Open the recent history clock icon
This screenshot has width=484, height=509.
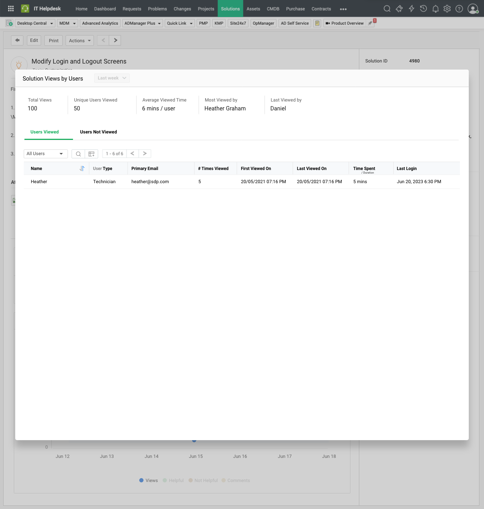[423, 9]
